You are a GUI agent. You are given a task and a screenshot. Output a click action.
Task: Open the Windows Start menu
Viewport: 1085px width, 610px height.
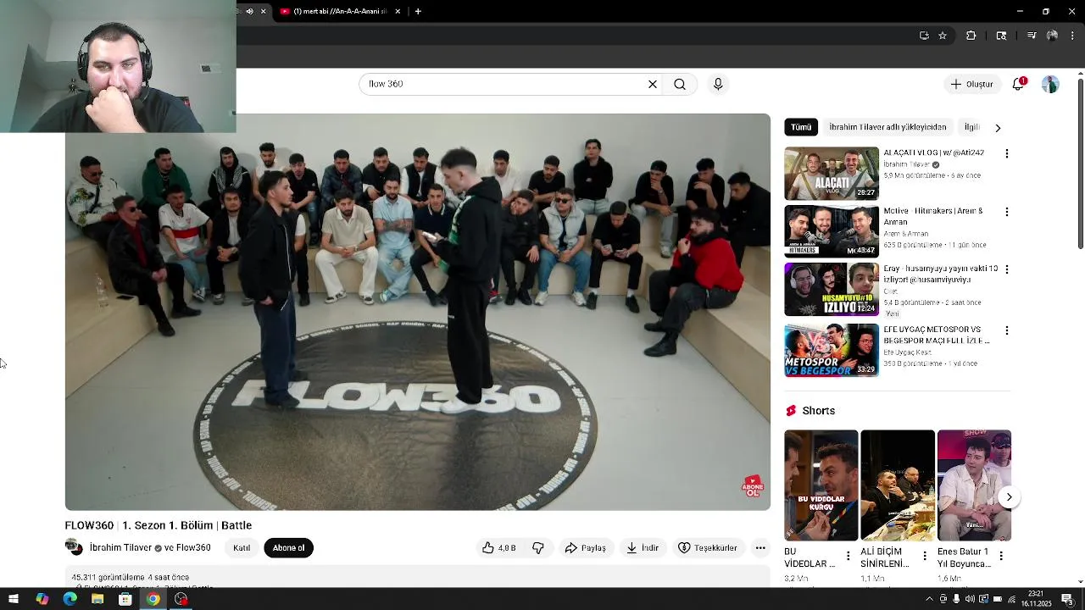coord(14,599)
